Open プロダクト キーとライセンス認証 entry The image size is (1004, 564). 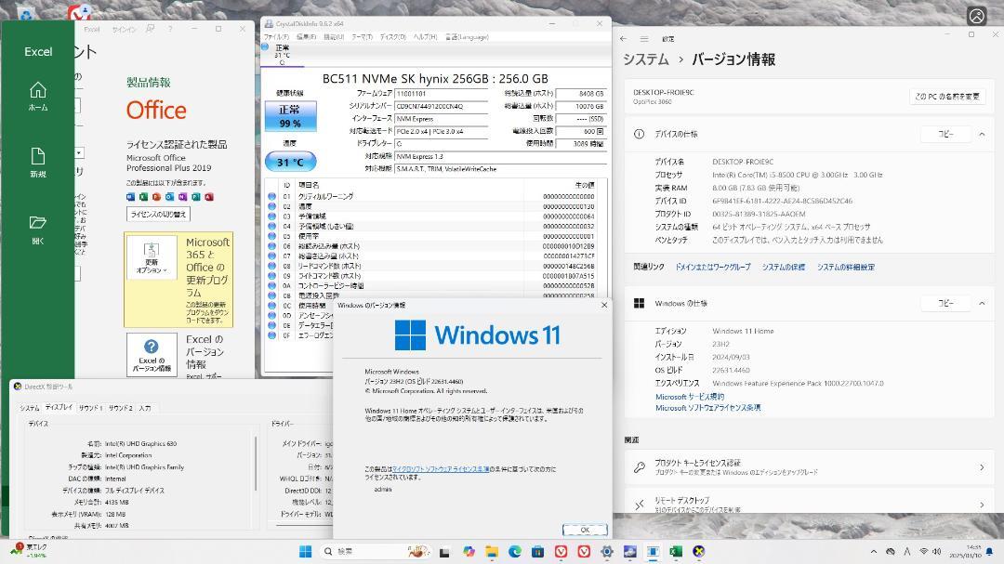click(x=808, y=467)
